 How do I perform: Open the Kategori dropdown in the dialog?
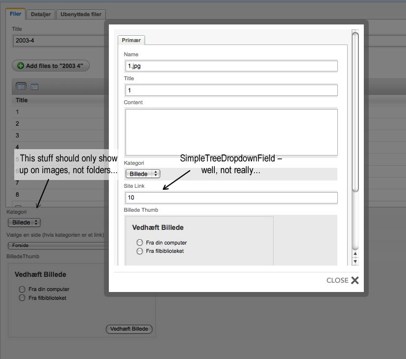click(143, 174)
